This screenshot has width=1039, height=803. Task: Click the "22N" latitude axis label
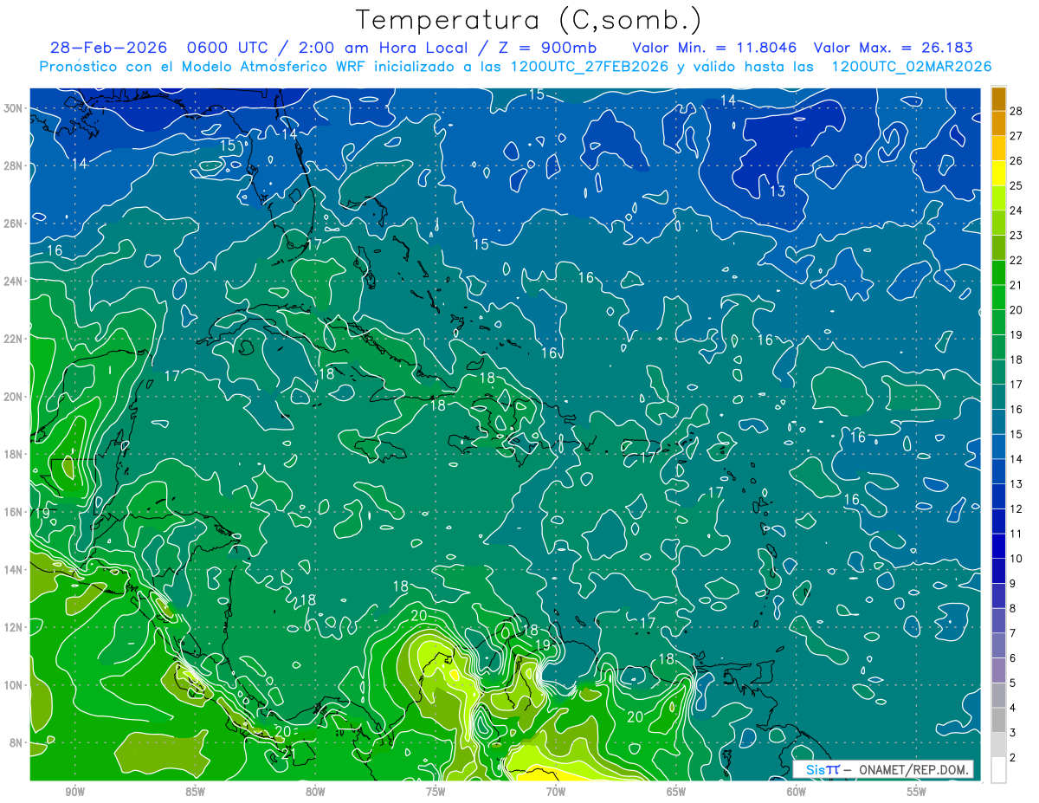tap(14, 339)
